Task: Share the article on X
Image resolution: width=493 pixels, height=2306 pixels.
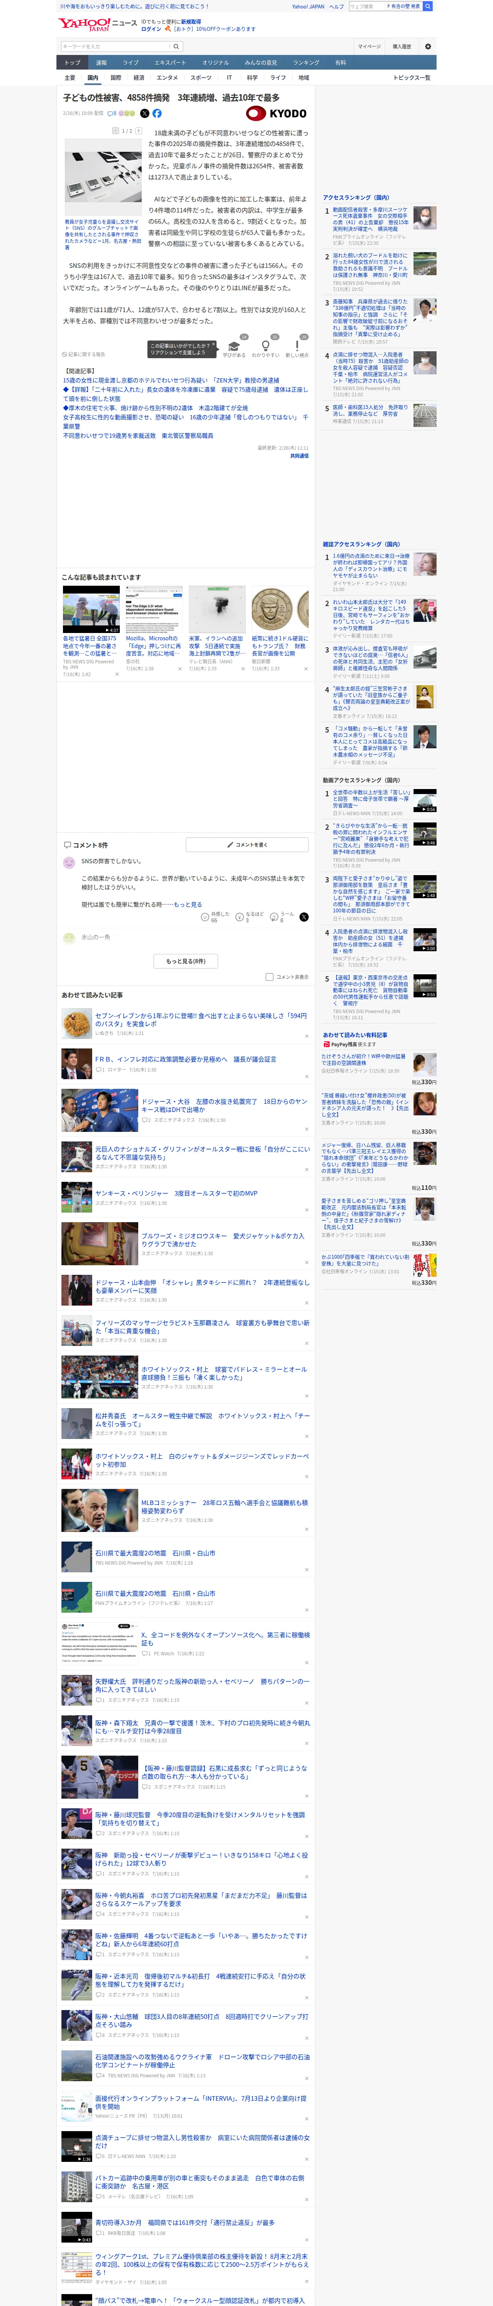Action: pos(145,114)
